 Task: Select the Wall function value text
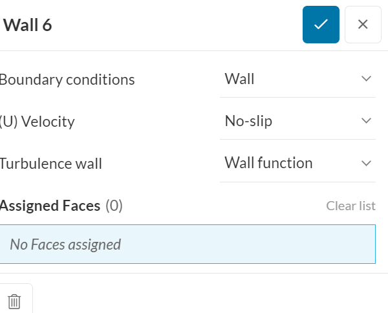268,163
